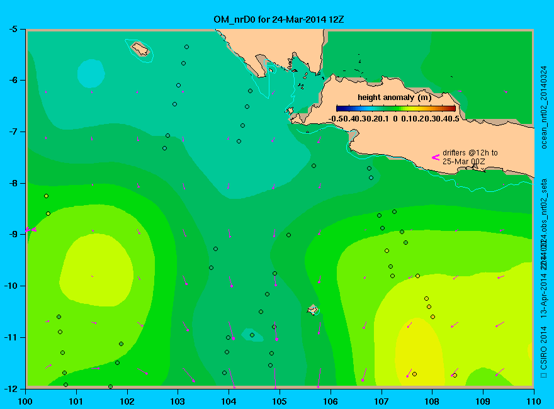This screenshot has width=554, height=409.
Task: Click the circular cyan low near 101.3E, 6S
Action: (x=91, y=74)
